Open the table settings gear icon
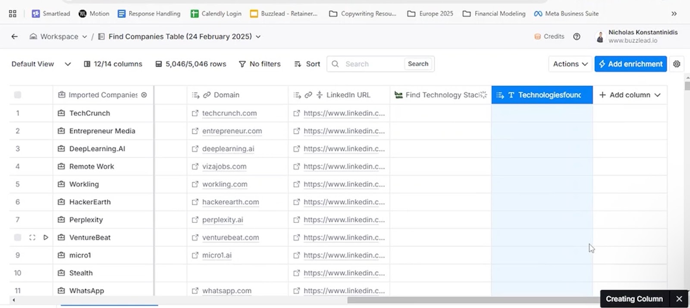The width and height of the screenshot is (690, 308). coord(677,64)
